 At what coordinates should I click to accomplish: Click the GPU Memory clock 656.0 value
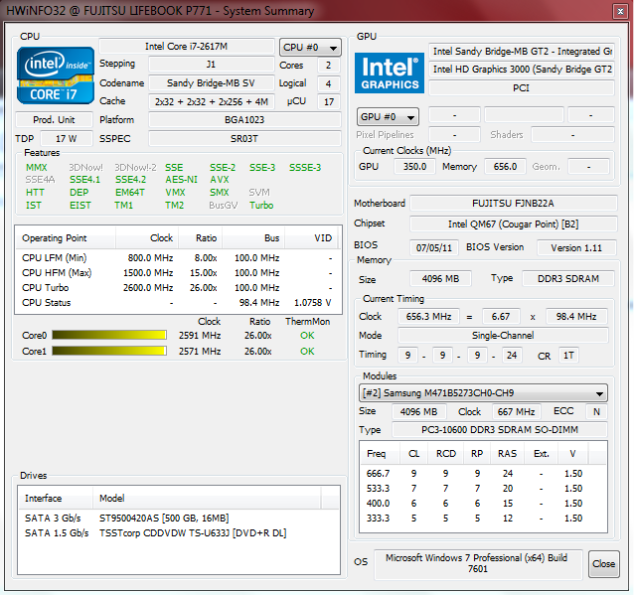pos(505,167)
